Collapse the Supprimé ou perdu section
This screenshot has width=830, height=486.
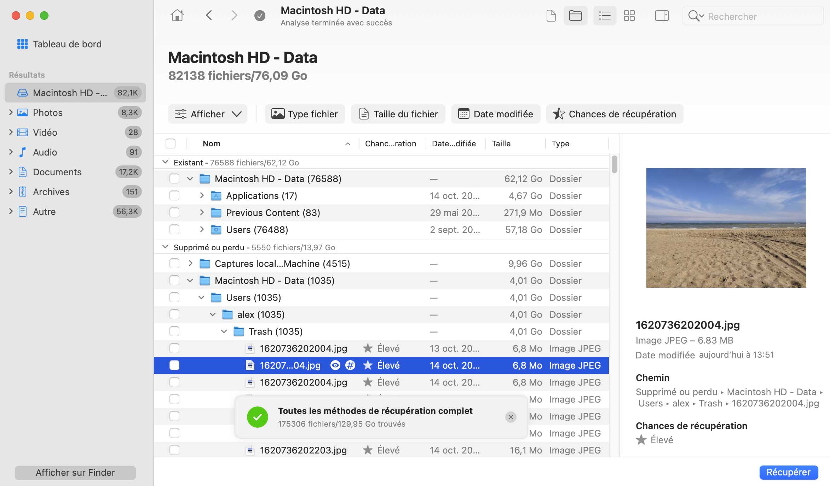(165, 247)
